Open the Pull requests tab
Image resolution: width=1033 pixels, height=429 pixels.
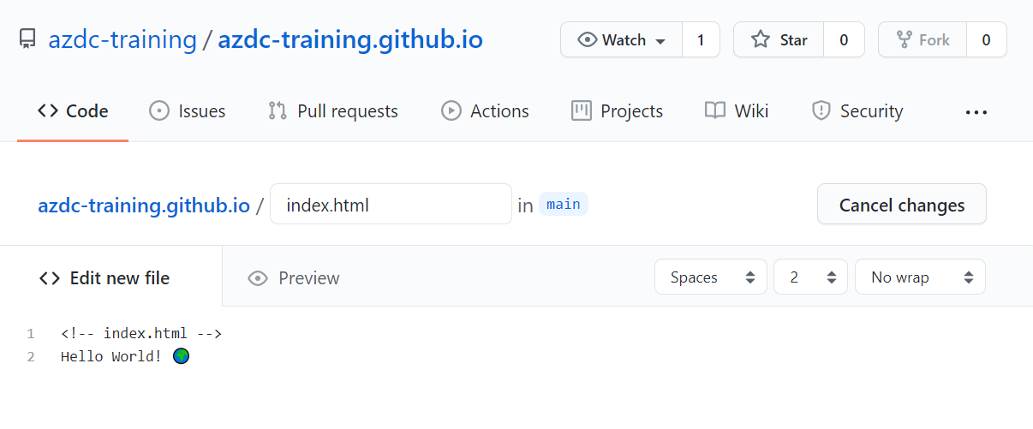pos(332,111)
